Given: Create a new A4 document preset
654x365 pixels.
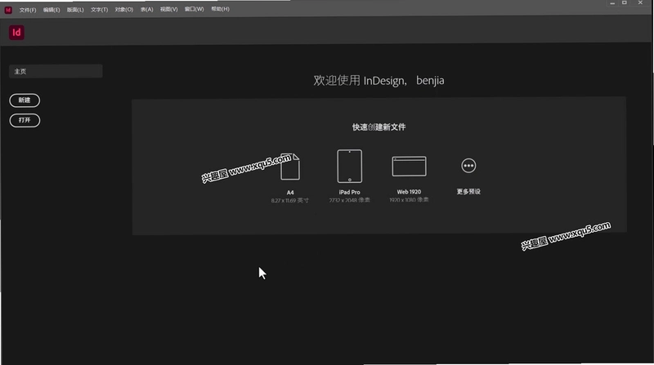Looking at the screenshot, I should click(x=290, y=167).
